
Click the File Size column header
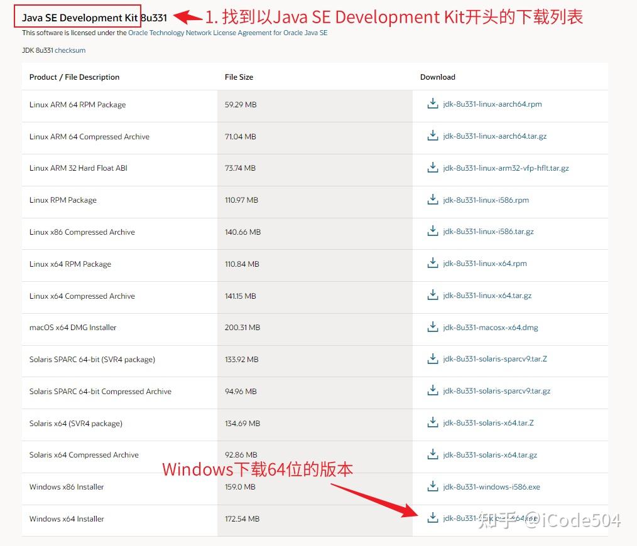point(239,77)
